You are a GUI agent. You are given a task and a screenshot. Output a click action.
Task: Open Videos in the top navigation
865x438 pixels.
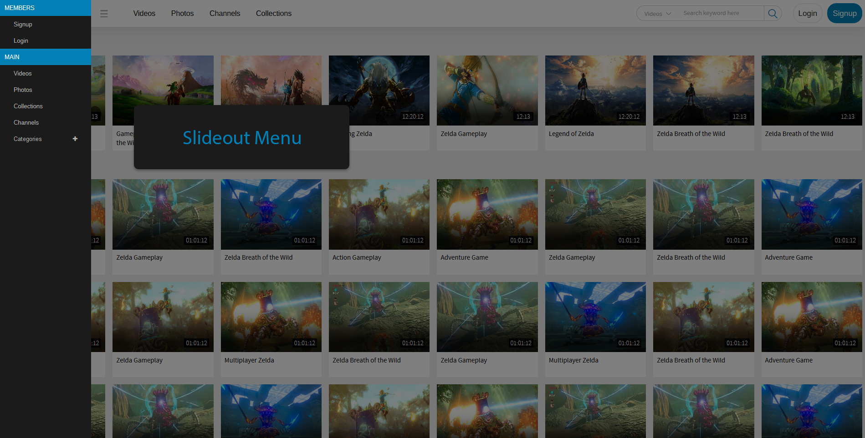144,13
